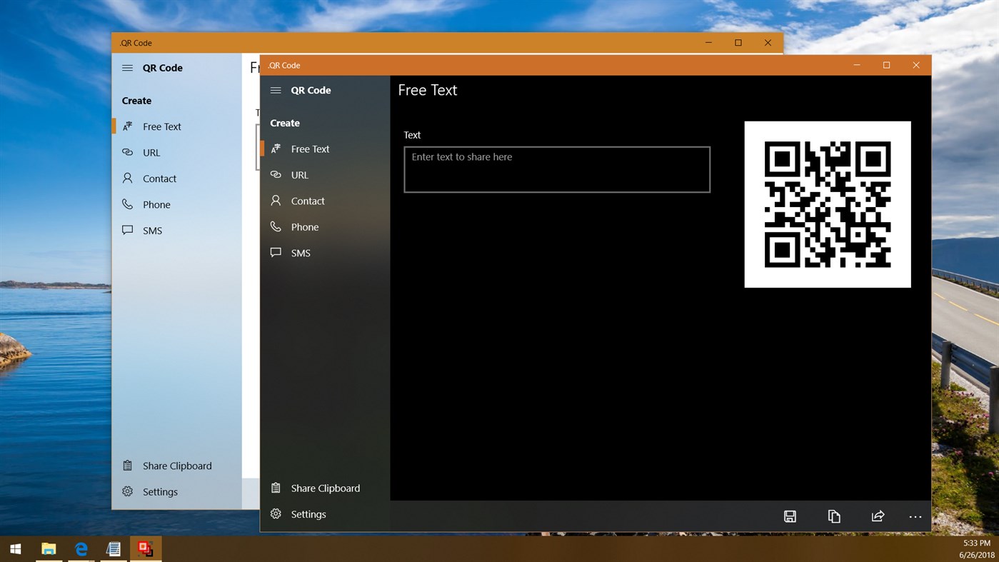Open Settings via the gear icon

(x=276, y=514)
